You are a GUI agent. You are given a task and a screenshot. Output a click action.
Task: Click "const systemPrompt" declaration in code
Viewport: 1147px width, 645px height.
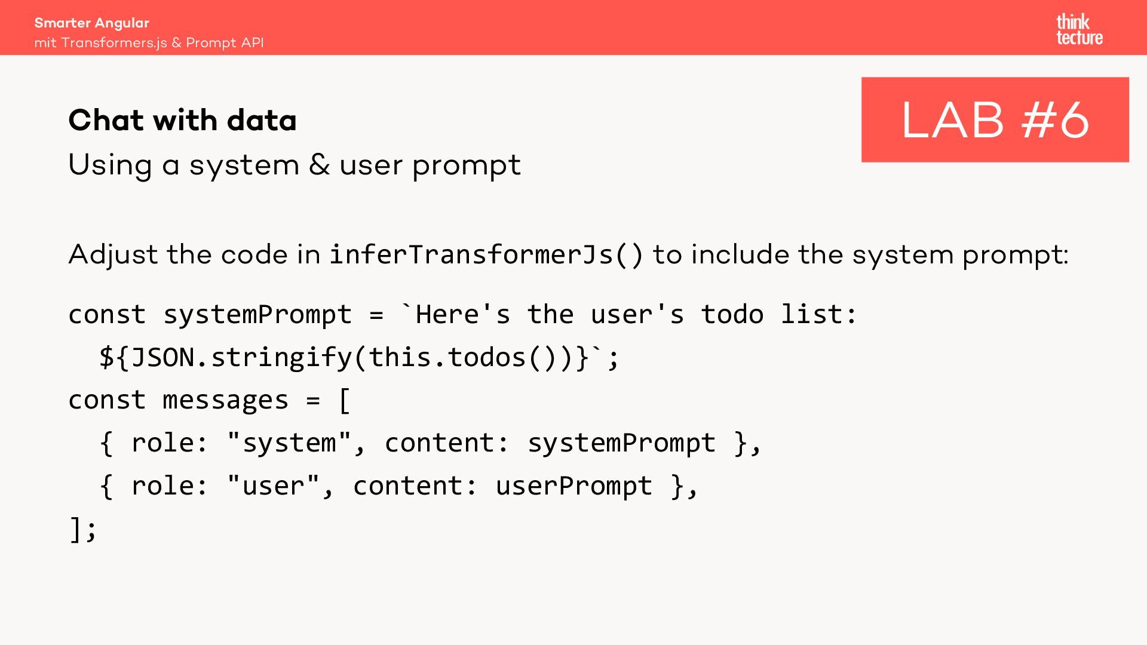click(x=209, y=315)
